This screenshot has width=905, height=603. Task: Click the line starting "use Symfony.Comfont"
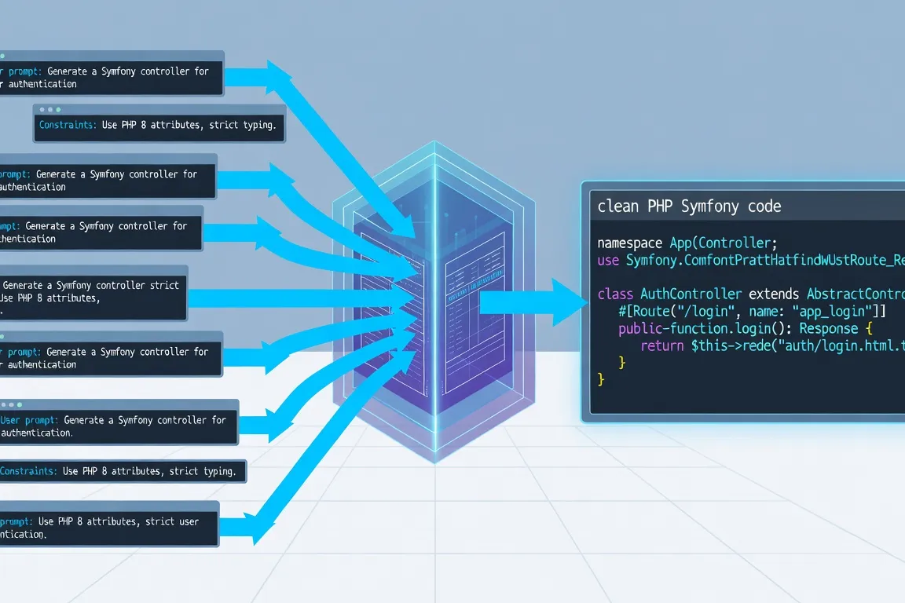[x=751, y=260]
